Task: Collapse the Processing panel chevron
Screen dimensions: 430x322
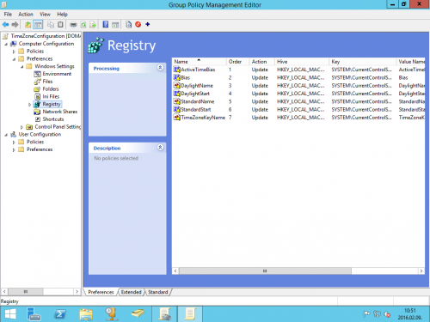Action: (160, 67)
